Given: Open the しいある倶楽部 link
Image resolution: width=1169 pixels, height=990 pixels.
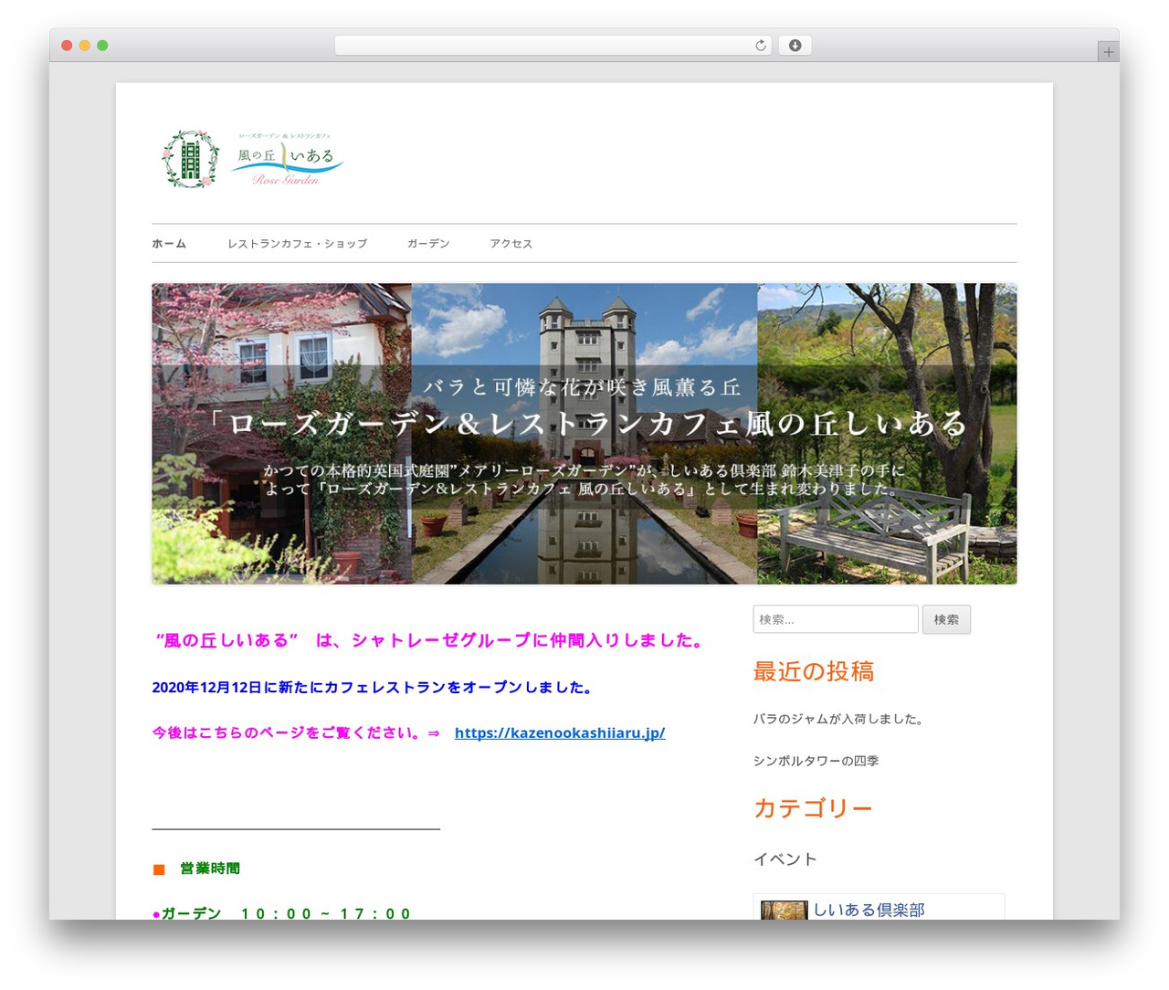Looking at the screenshot, I should [x=869, y=910].
